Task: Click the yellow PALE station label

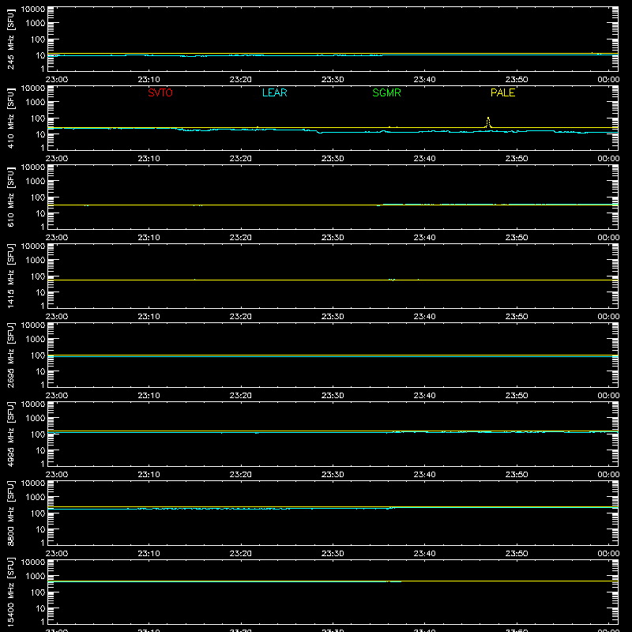Action: click(x=502, y=92)
